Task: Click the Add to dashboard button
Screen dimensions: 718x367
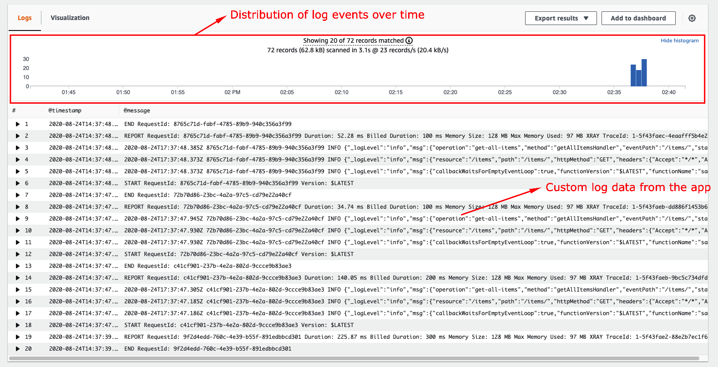Action: (638, 18)
